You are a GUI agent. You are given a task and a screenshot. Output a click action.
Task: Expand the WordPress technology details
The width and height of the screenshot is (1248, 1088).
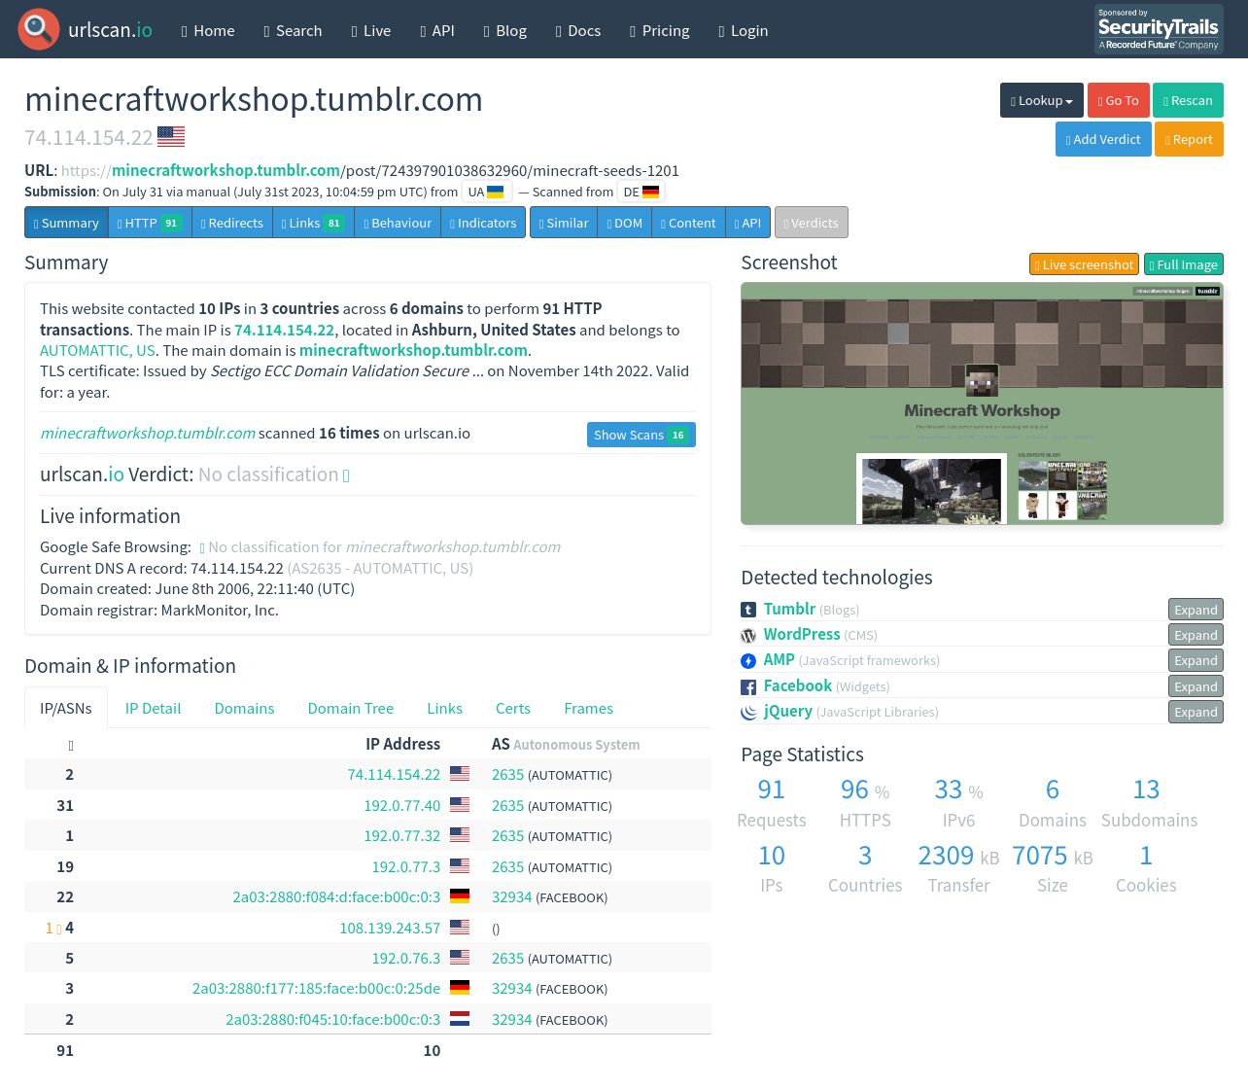tap(1196, 635)
